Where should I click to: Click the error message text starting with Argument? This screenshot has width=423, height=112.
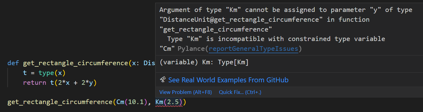286,29
